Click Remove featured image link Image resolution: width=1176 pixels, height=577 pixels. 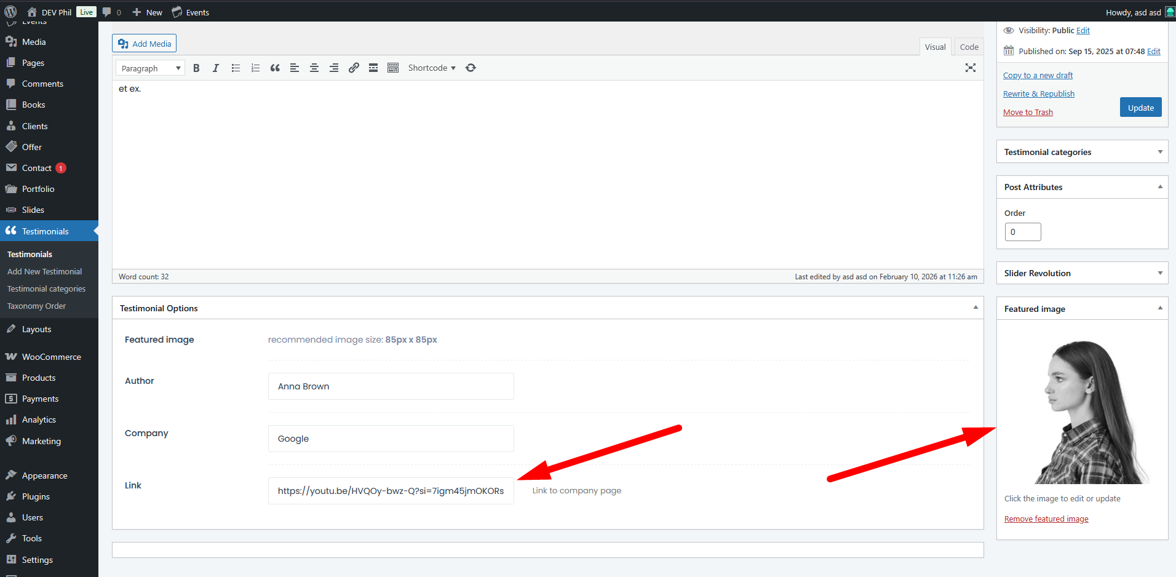pos(1046,519)
